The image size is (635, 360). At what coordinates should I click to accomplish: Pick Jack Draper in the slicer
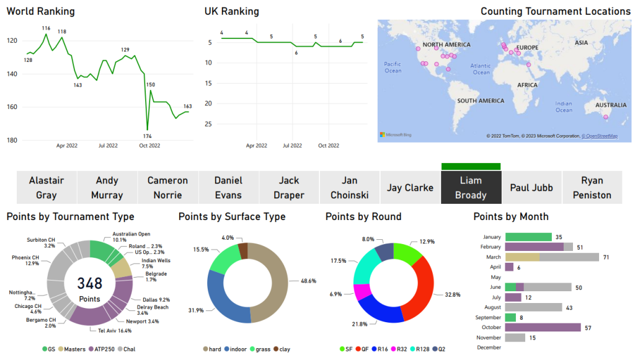coord(289,188)
